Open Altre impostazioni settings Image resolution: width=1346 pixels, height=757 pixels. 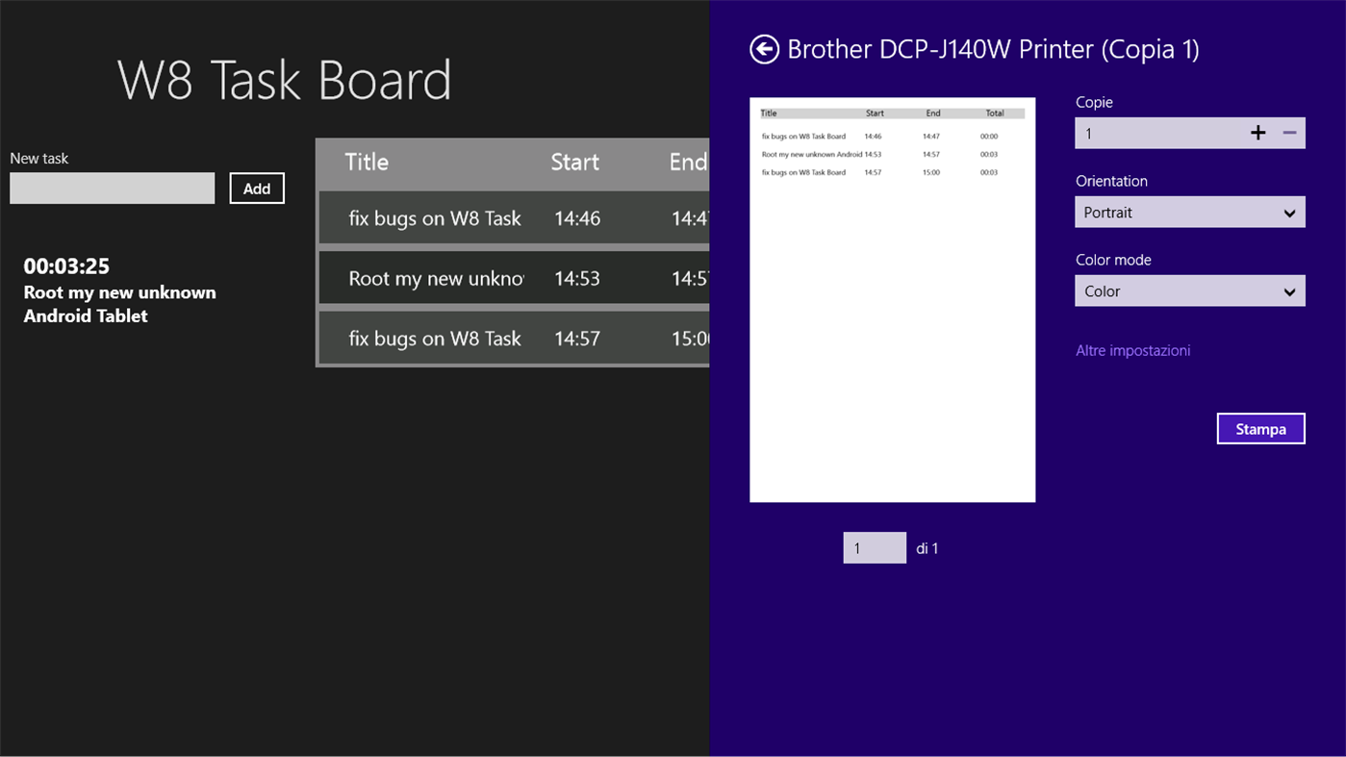click(1132, 350)
